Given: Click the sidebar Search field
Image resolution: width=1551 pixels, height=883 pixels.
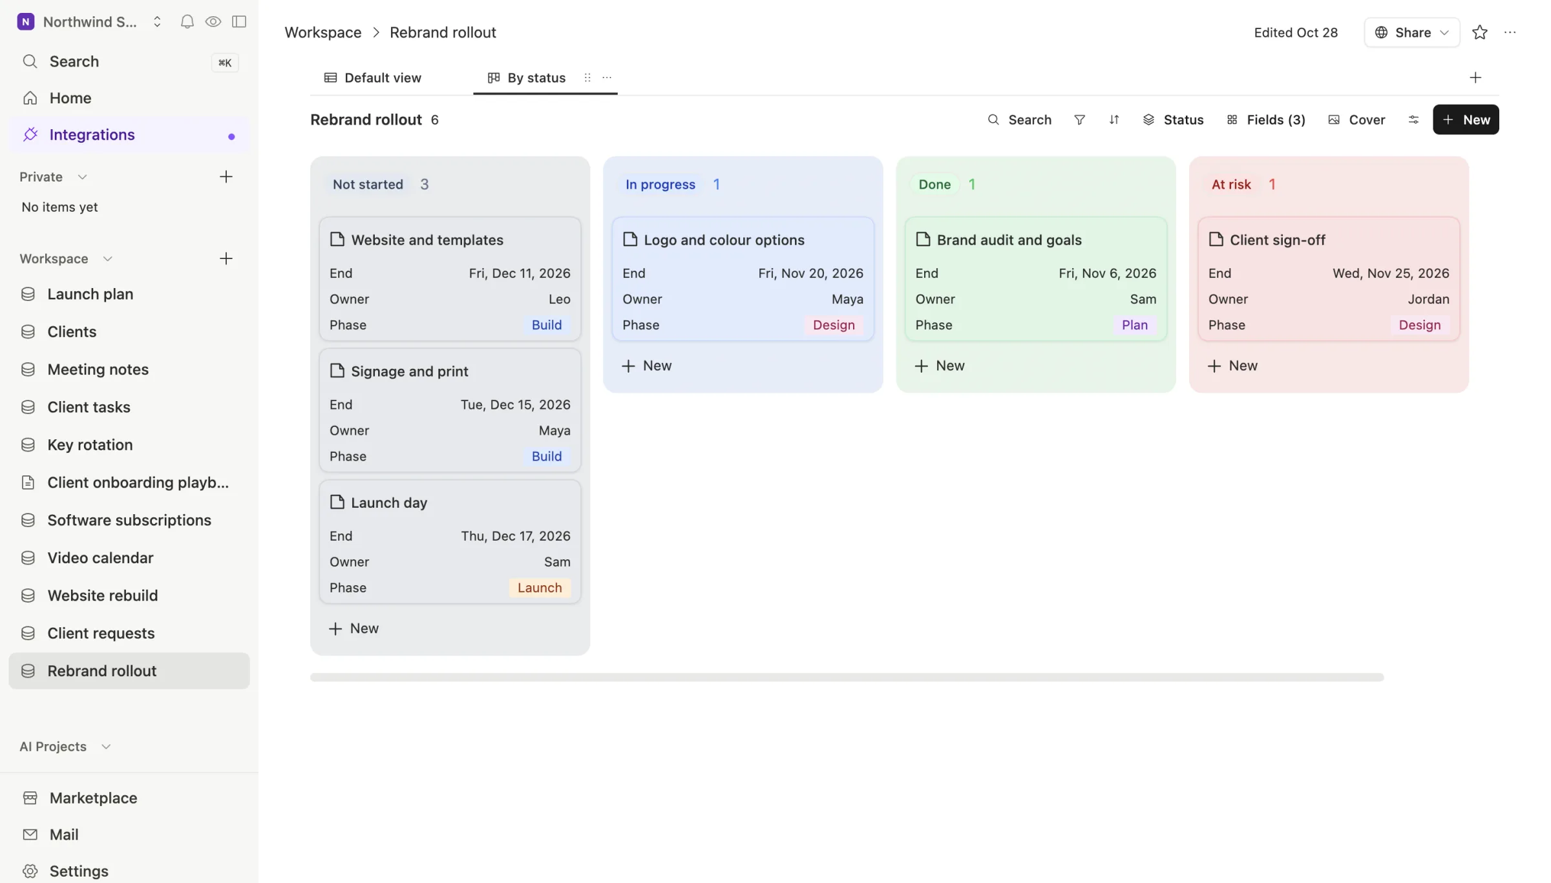Looking at the screenshot, I should 129,62.
